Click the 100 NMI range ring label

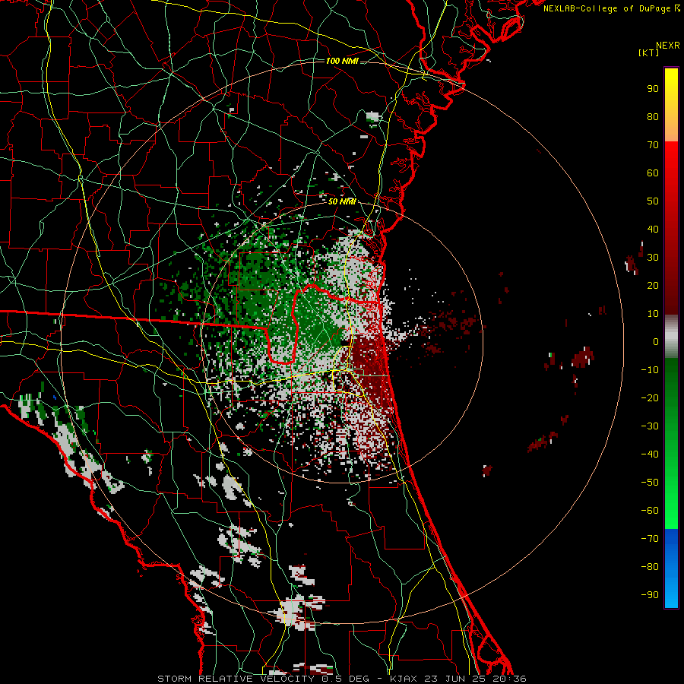(x=341, y=61)
